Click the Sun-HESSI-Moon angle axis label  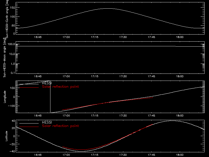[x=4, y=57]
